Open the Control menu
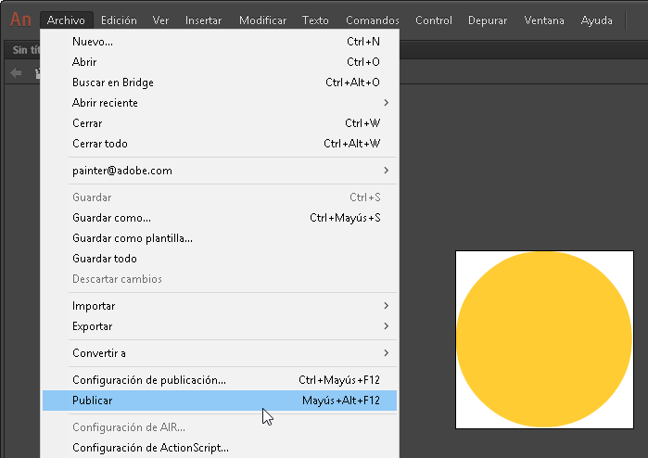The image size is (648, 458). pyautogui.click(x=434, y=20)
